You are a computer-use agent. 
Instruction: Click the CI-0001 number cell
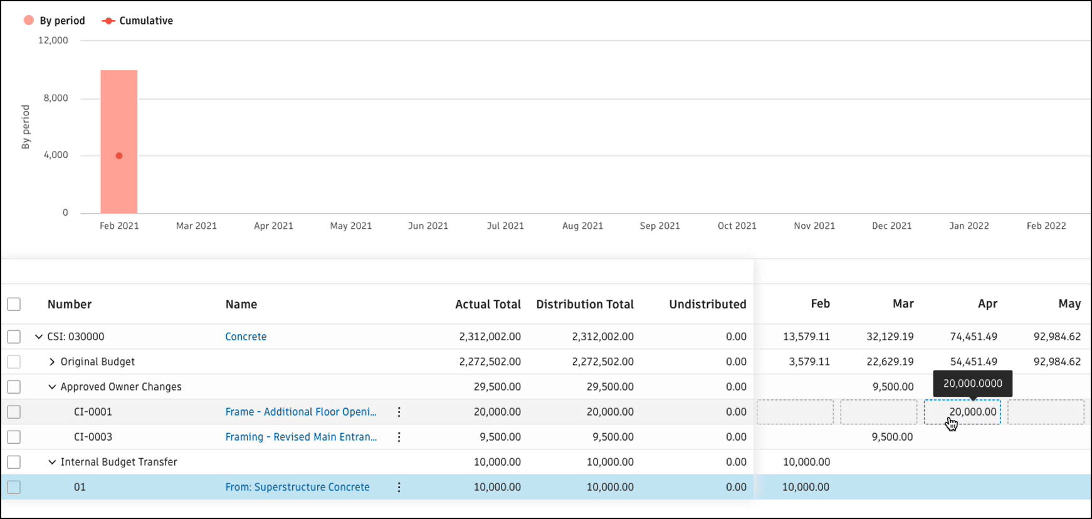93,412
